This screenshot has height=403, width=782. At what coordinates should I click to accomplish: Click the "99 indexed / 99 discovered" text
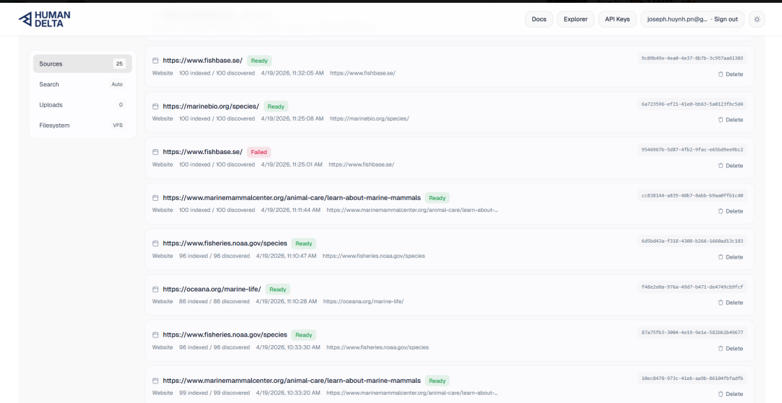point(214,393)
